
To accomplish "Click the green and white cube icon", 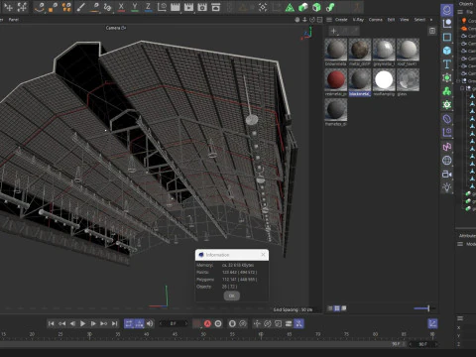I will point(303,7).
